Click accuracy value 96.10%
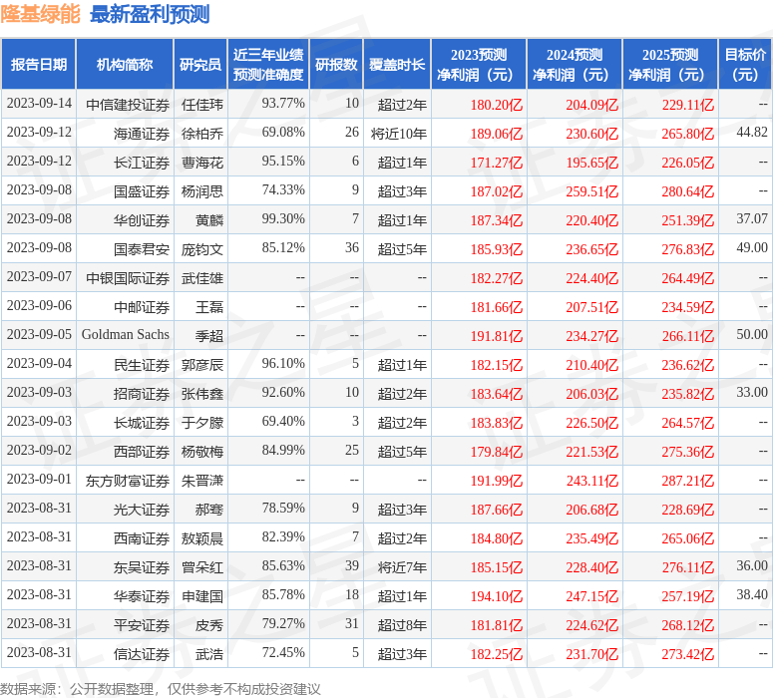The height and width of the screenshot is (698, 773). pyautogui.click(x=283, y=364)
